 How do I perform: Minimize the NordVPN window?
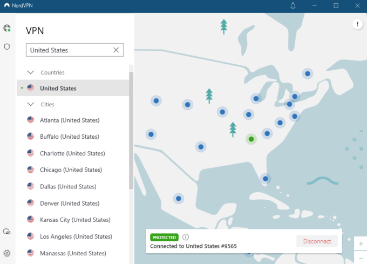[314, 5]
